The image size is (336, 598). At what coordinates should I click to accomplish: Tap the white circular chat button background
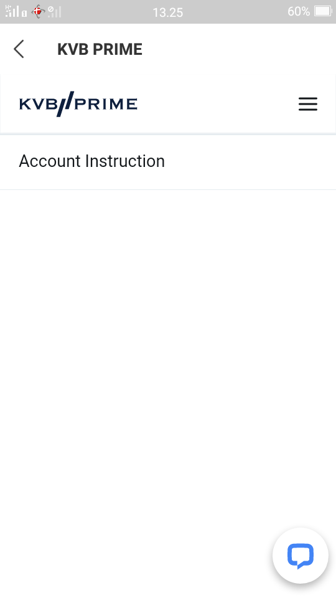(x=300, y=556)
